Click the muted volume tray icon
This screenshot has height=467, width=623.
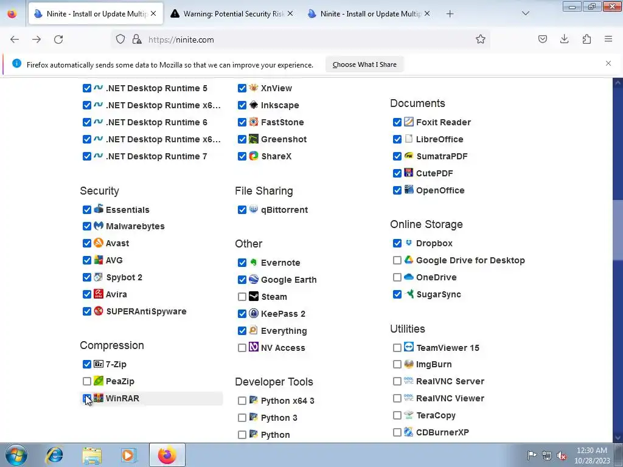pyautogui.click(x=562, y=455)
